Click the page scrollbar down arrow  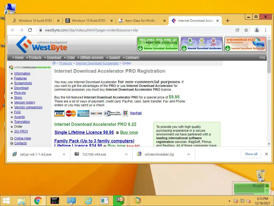[x=269, y=144]
